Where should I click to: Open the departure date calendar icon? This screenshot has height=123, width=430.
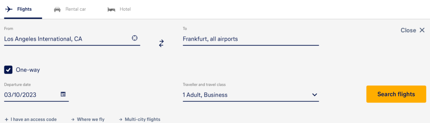point(63,94)
